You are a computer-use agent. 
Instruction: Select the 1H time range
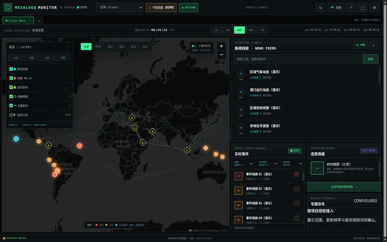click(216, 30)
